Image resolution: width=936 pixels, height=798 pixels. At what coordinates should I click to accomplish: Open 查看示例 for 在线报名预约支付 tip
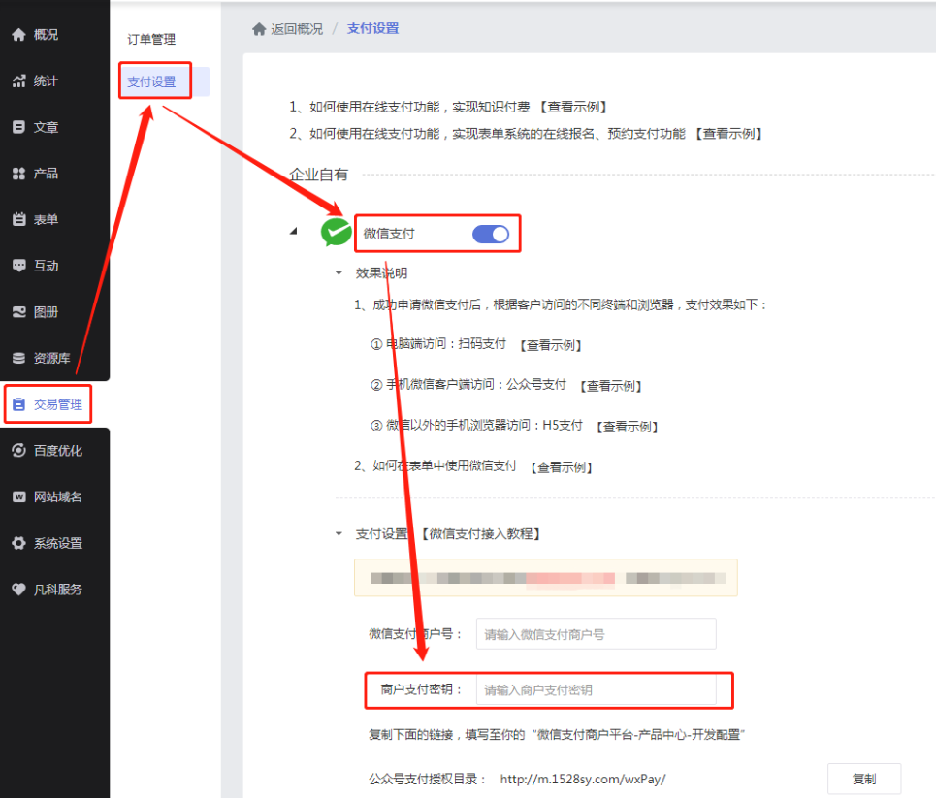(728, 134)
